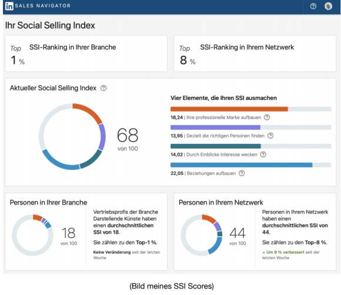Open the help icon in the top bar
Screen dimensions: 341x295
[x=313, y=6]
